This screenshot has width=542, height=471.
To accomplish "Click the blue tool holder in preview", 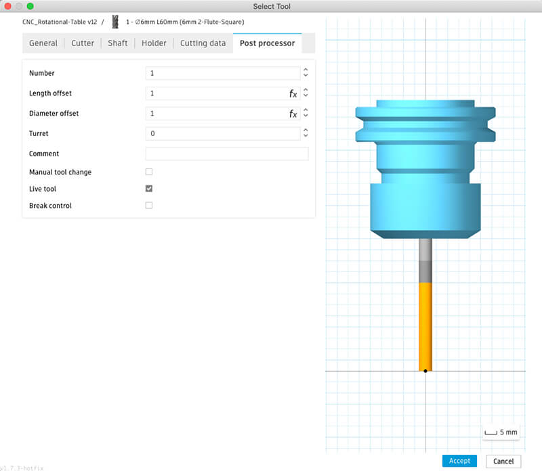I will click(425, 169).
